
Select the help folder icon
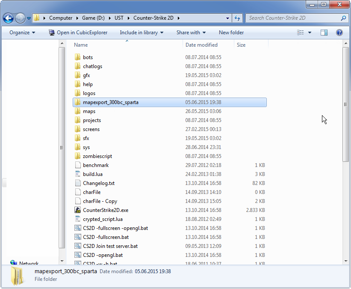(x=77, y=84)
